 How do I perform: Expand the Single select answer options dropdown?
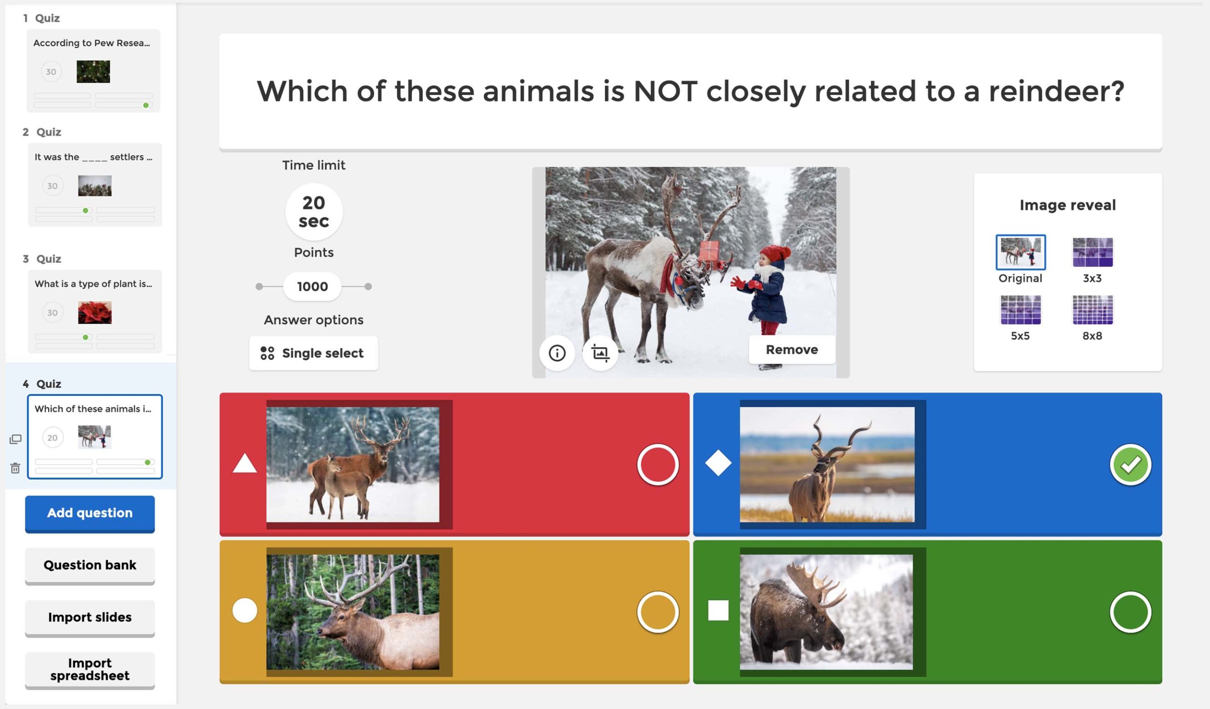click(x=313, y=353)
